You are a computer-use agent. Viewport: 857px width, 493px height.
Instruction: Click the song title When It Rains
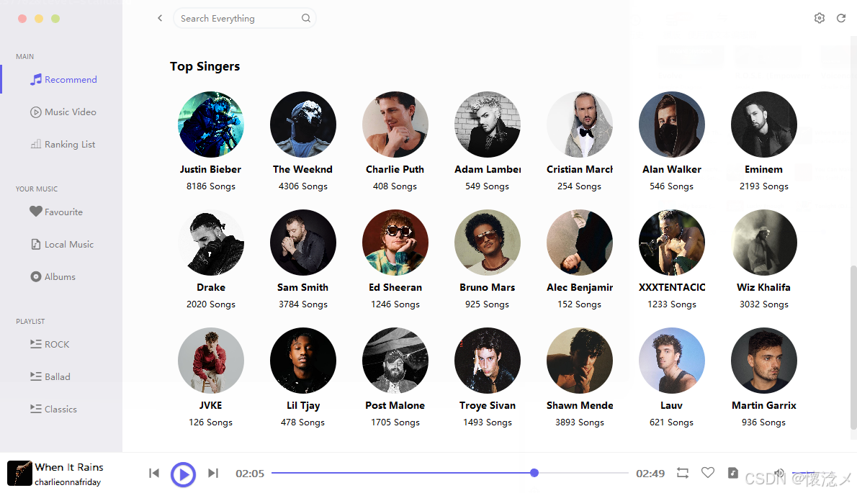tap(69, 467)
